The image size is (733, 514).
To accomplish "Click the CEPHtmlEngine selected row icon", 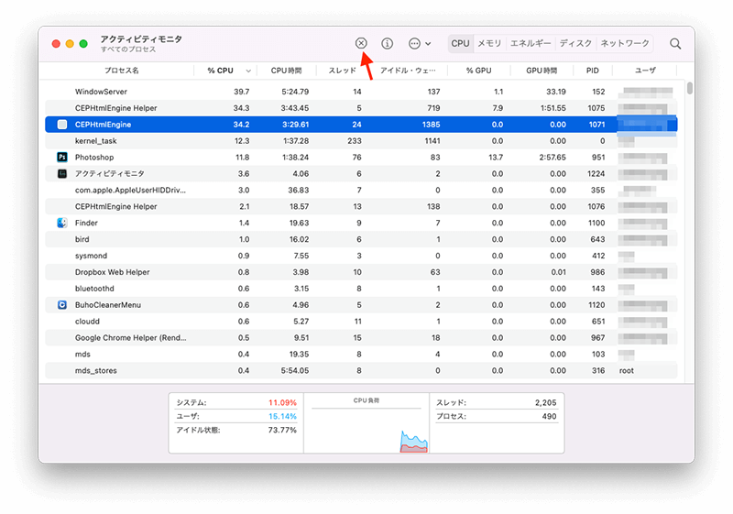I will [x=62, y=125].
